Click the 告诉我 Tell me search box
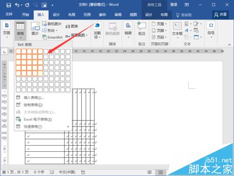Image resolution: width=234 pixels, height=176 pixels. pos(184,15)
